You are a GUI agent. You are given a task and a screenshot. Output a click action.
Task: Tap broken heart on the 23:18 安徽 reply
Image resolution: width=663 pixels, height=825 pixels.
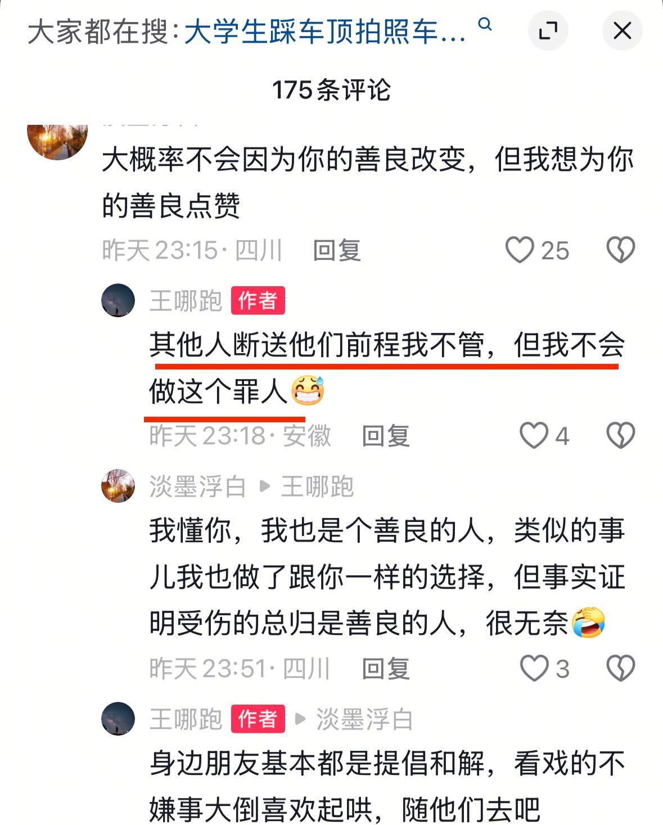[x=621, y=436]
